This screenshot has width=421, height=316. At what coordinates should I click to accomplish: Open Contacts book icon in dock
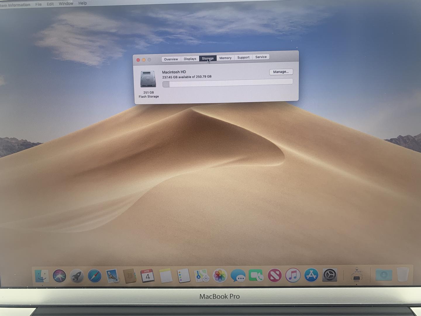[130, 276]
